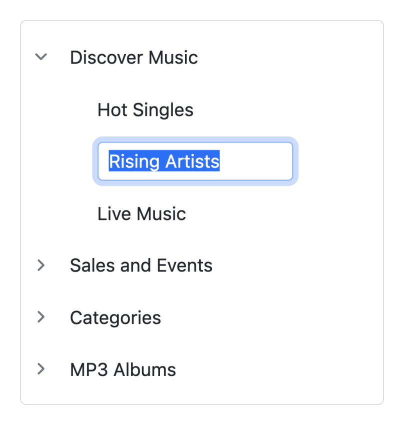Click the word Albums in MP3 Albums

pos(145,370)
